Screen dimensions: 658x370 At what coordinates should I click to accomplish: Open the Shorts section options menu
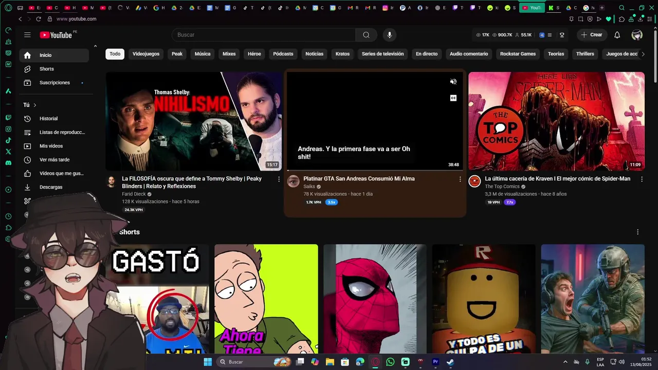pos(638,232)
